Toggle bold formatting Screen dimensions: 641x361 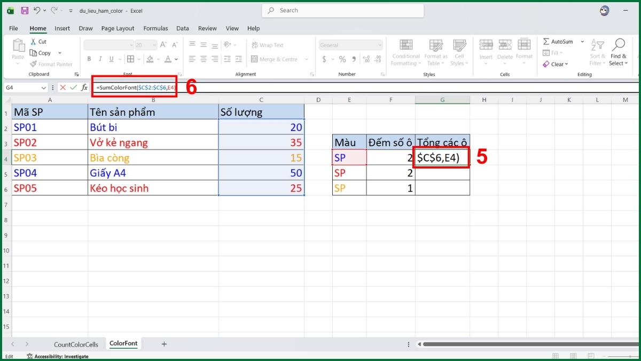[89, 59]
